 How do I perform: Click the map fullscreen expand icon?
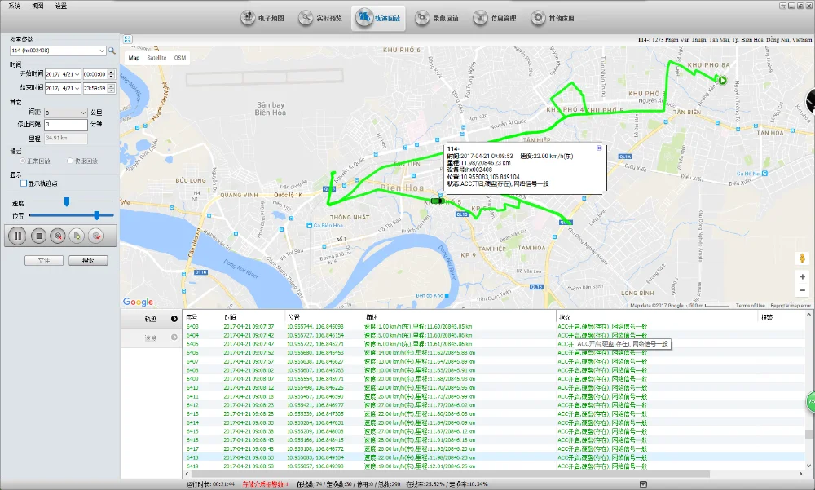coord(127,39)
